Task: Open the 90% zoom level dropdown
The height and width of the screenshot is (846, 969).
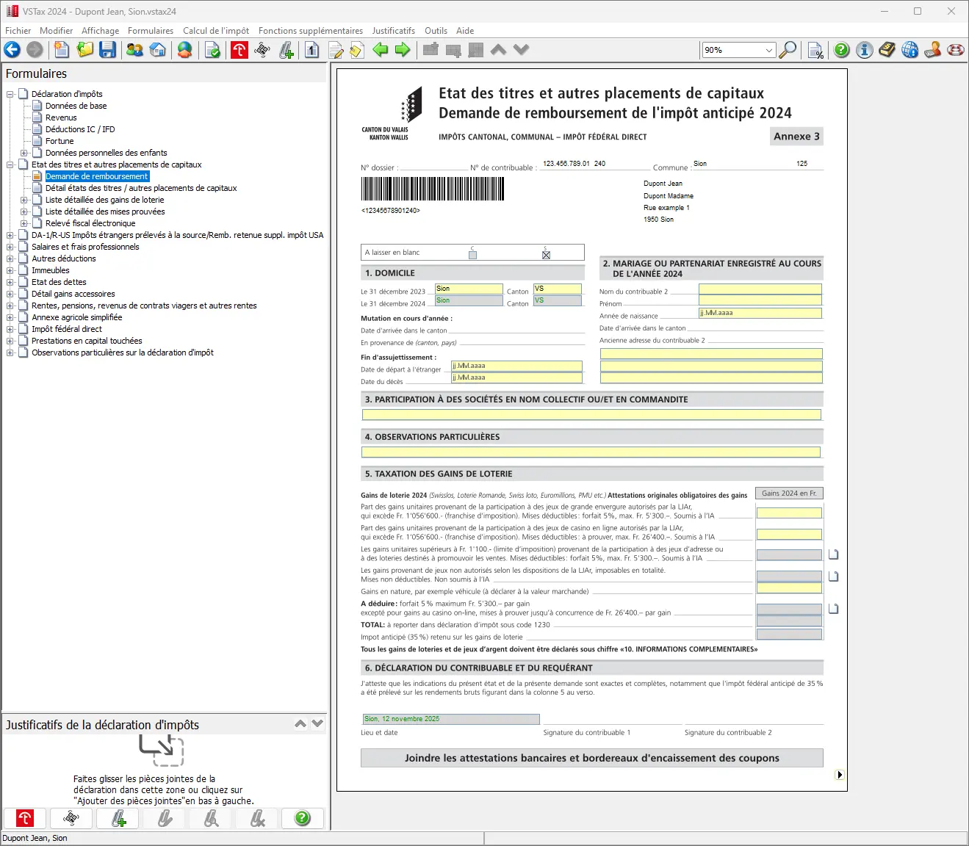Action: click(768, 50)
